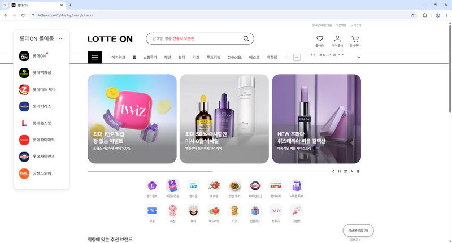Open the 키즈 lion shortcut icon
Screen dimensions: 452x243
pyautogui.click(x=234, y=211)
